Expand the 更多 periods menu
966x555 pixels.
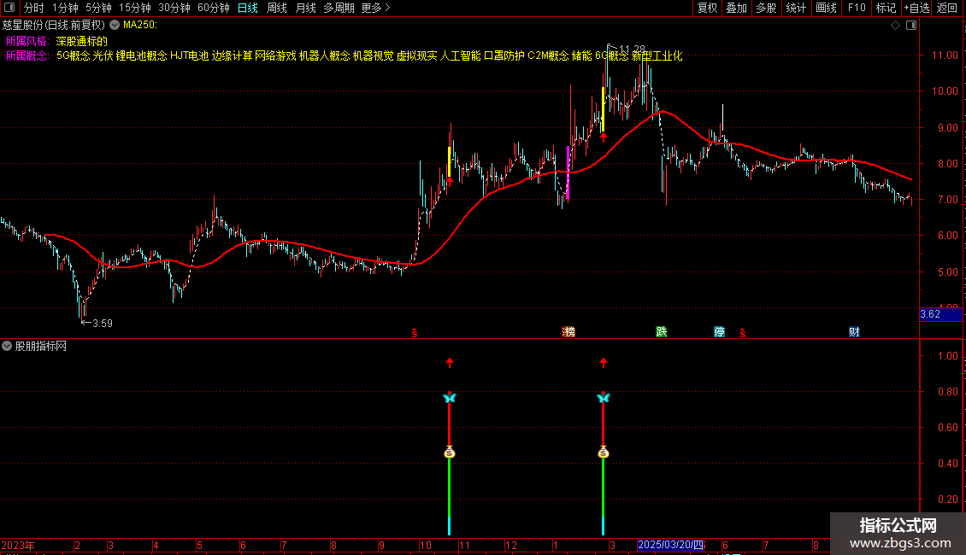coord(375,8)
